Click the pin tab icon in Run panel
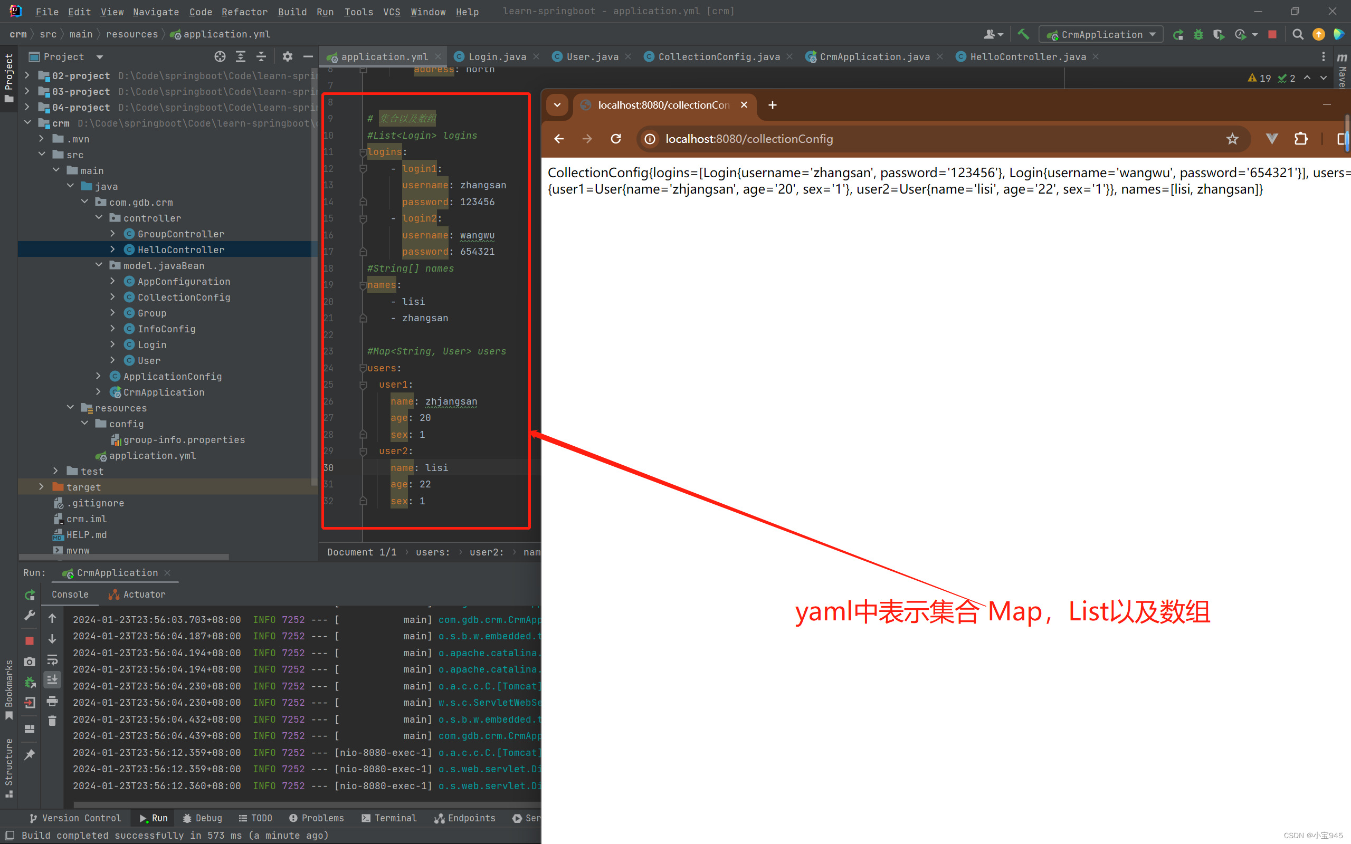The image size is (1351, 844). coord(30,755)
